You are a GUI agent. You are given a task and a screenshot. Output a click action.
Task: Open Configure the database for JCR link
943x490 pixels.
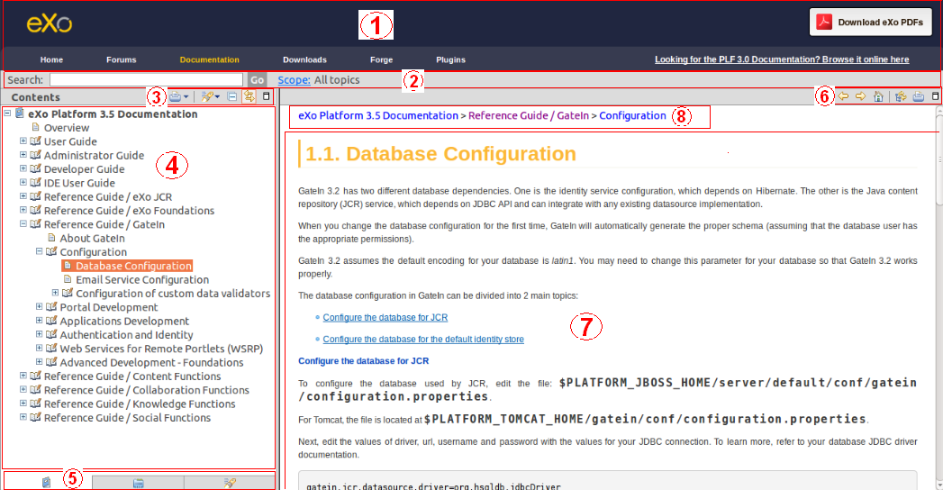[385, 317]
